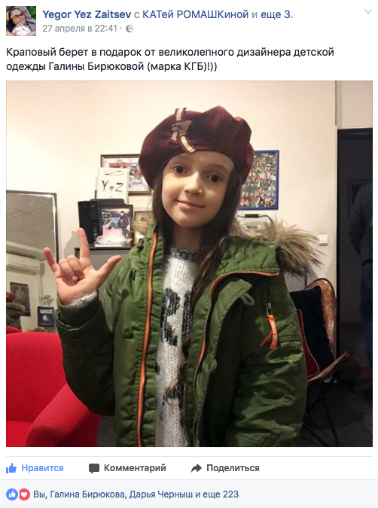Click the public globe privacy icon

129,29
